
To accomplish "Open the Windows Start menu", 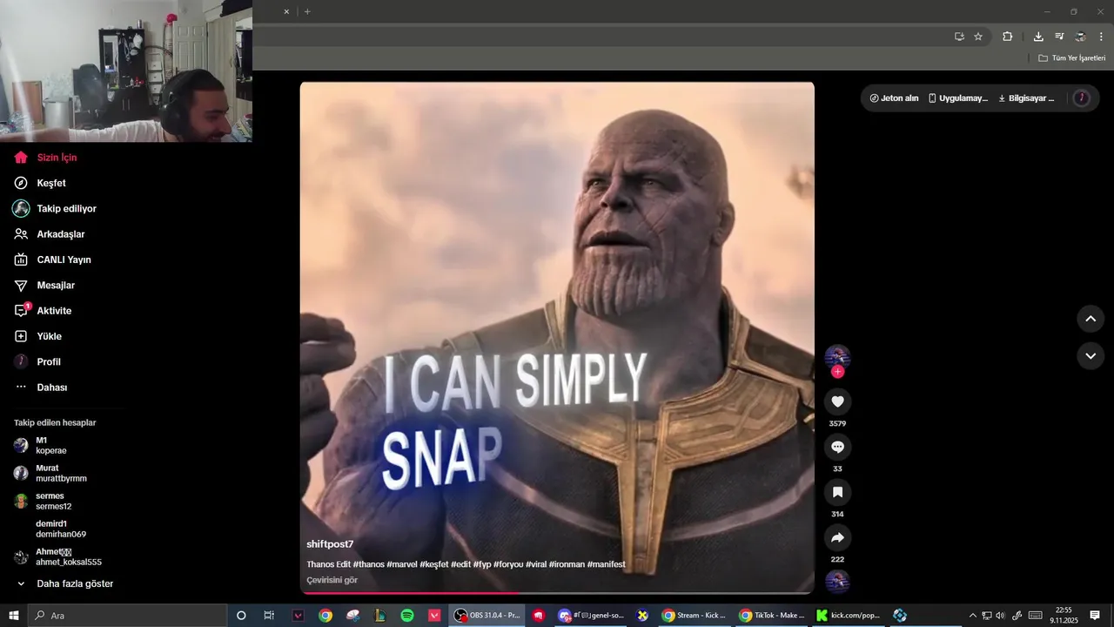I will pos(14,616).
